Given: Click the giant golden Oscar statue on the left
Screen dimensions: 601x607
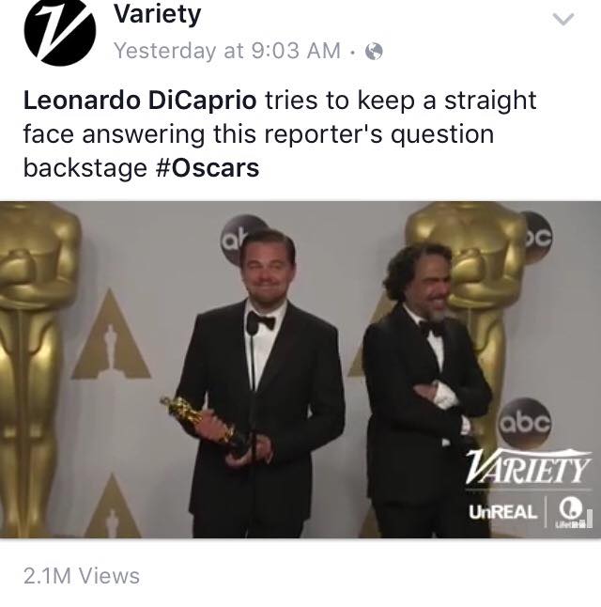Looking at the screenshot, I should [38, 369].
